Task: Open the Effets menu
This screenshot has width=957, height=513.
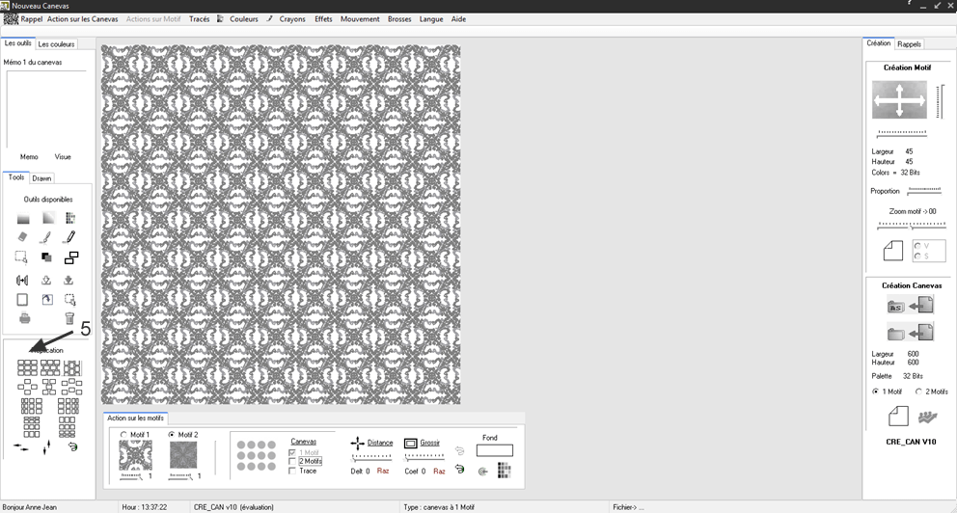Action: [x=323, y=19]
